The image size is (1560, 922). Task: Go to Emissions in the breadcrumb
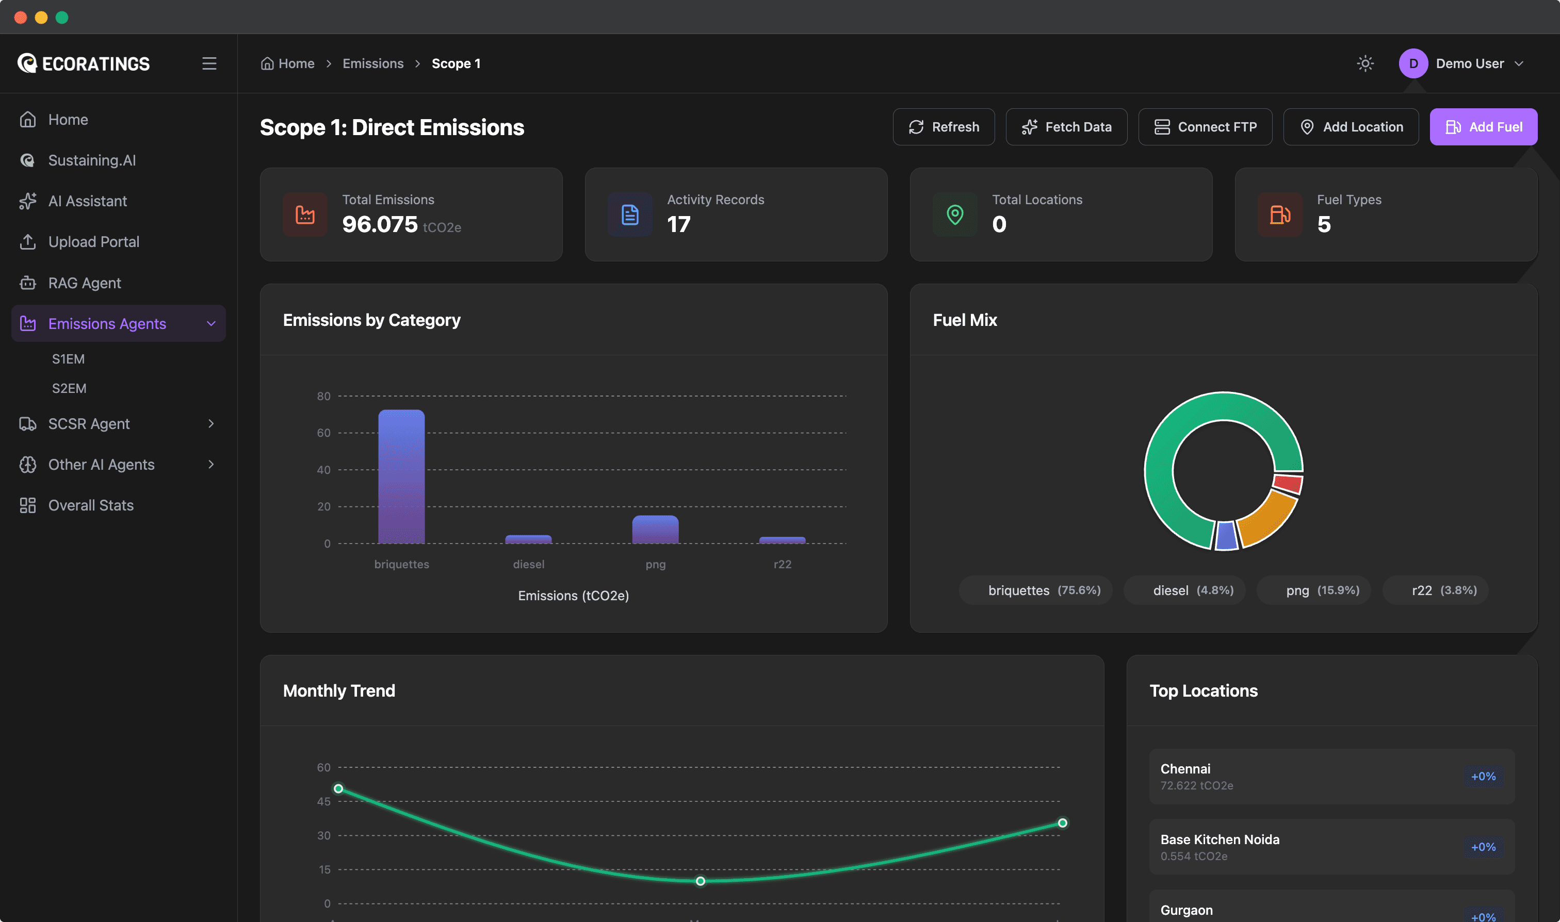pyautogui.click(x=373, y=63)
